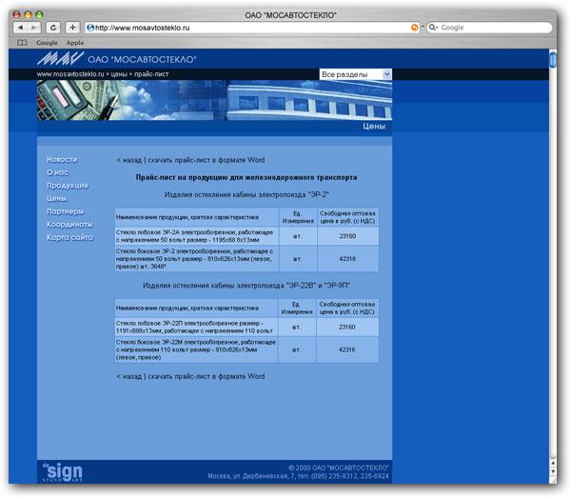
Task: Click the vertical scrollbar thumb
Action: pyautogui.click(x=553, y=59)
